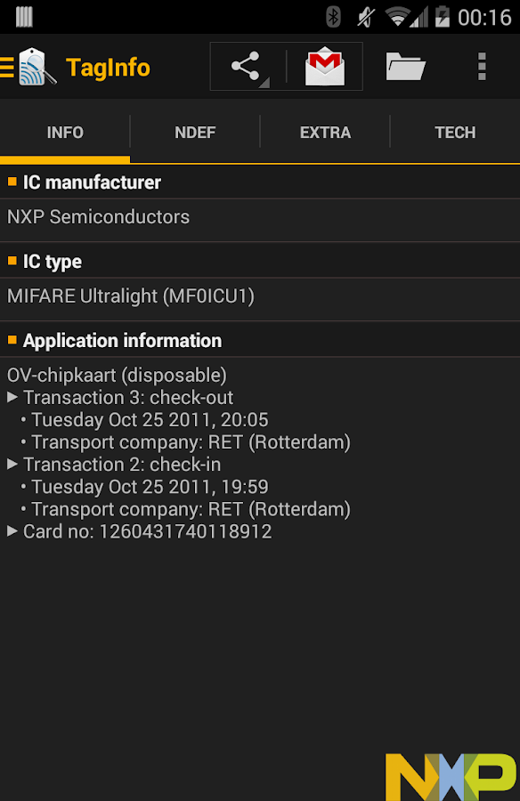Send tag info via Gmail
This screenshot has width=520, height=801.
tap(325, 66)
